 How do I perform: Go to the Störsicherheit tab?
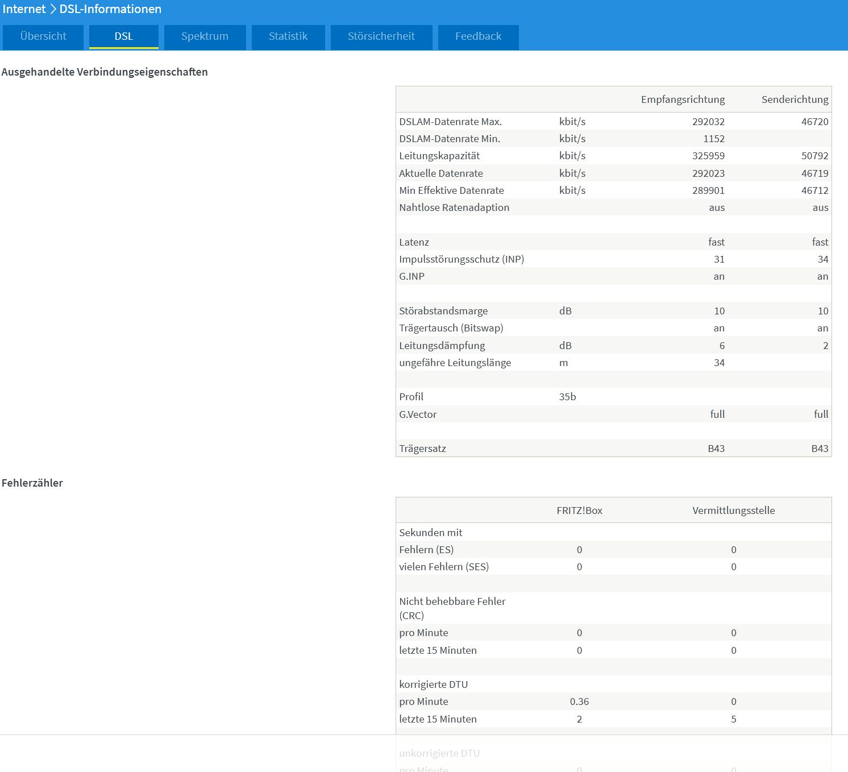pyautogui.click(x=381, y=36)
